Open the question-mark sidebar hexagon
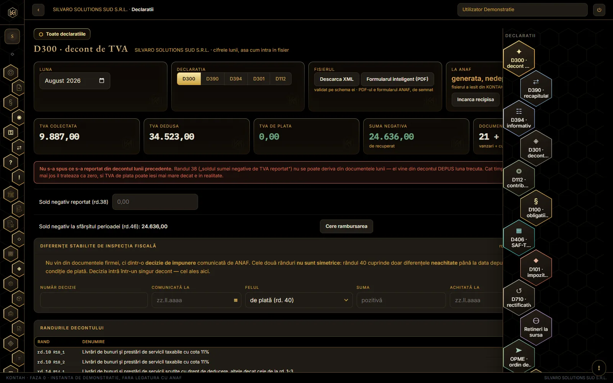 click(x=11, y=162)
